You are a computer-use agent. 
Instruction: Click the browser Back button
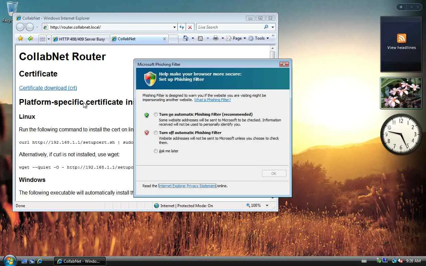(20, 27)
